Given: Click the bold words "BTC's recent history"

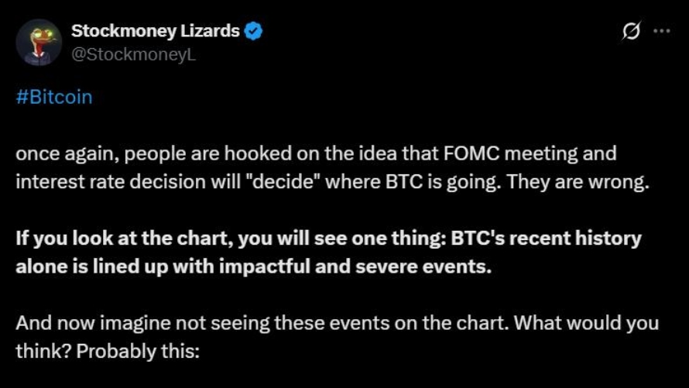Looking at the screenshot, I should (x=547, y=239).
